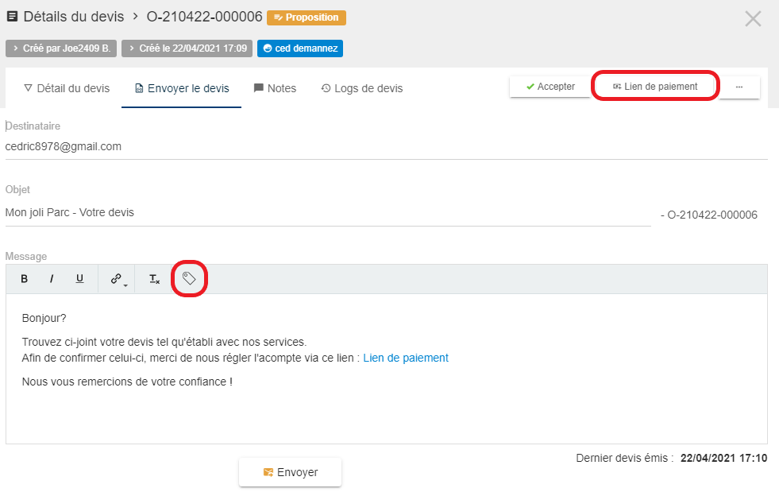779x496 pixels.
Task: Underline the selected text
Action: point(79,278)
